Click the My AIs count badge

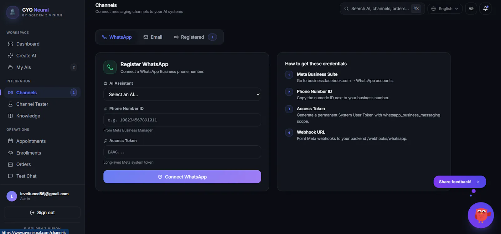[74, 67]
